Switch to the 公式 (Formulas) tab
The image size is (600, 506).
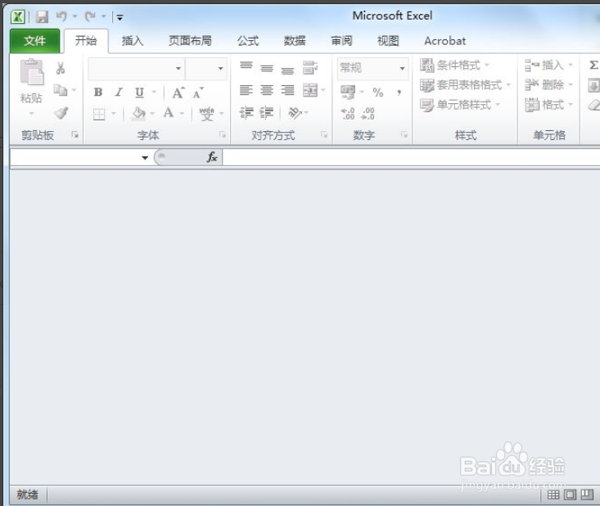tap(248, 41)
